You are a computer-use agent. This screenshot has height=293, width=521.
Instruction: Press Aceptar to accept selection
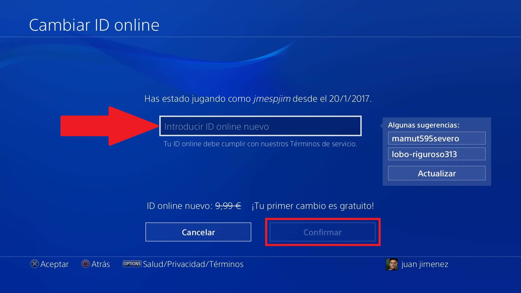tap(49, 264)
